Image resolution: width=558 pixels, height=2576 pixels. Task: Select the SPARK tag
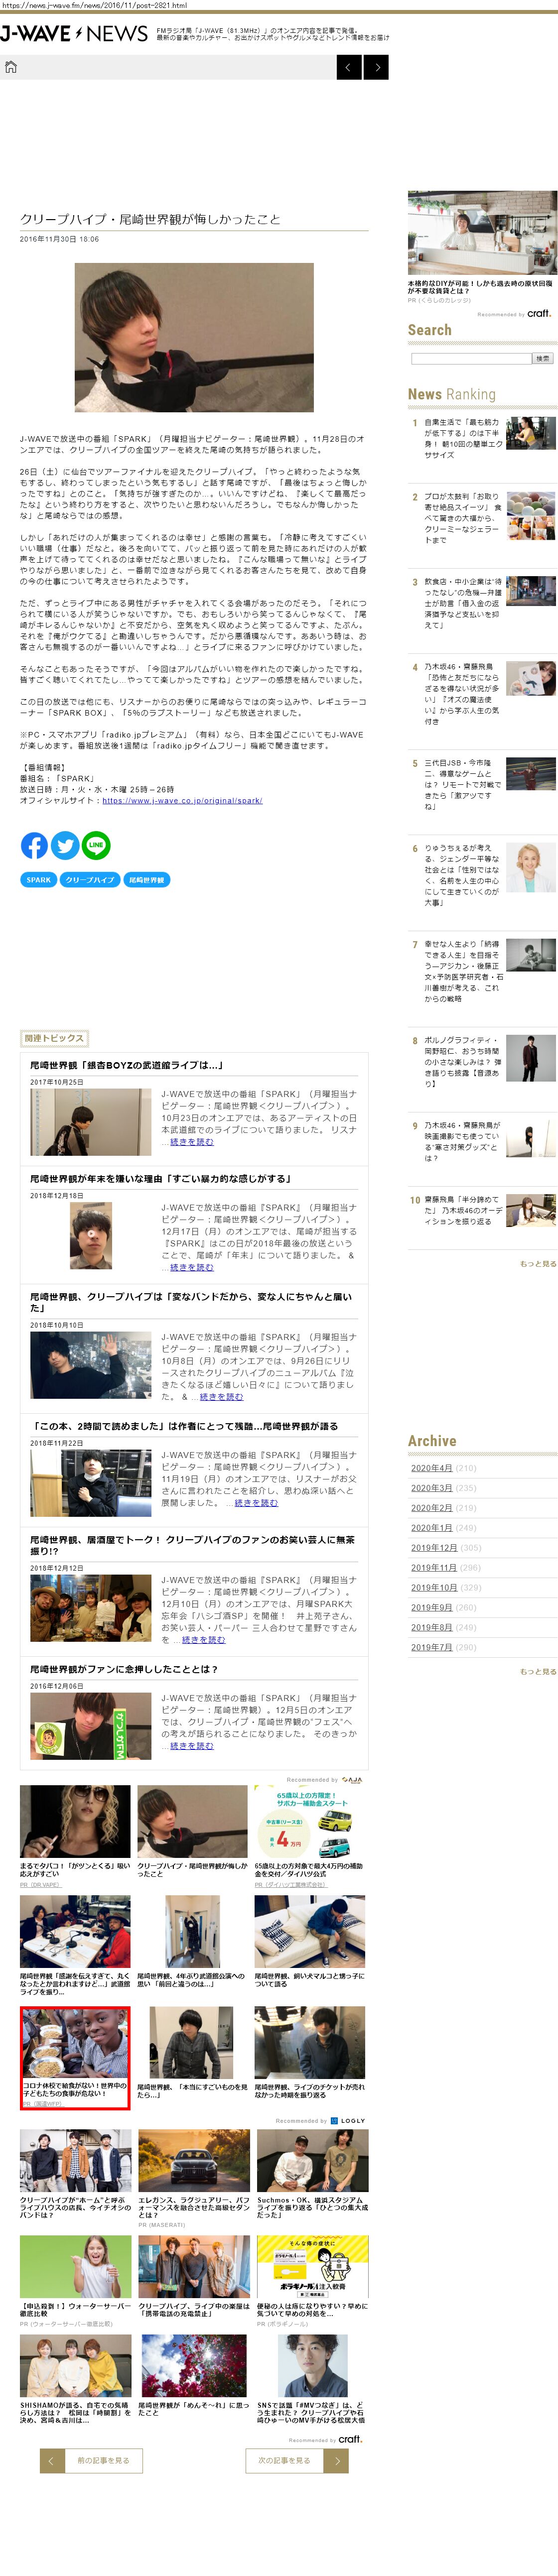pyautogui.click(x=39, y=880)
